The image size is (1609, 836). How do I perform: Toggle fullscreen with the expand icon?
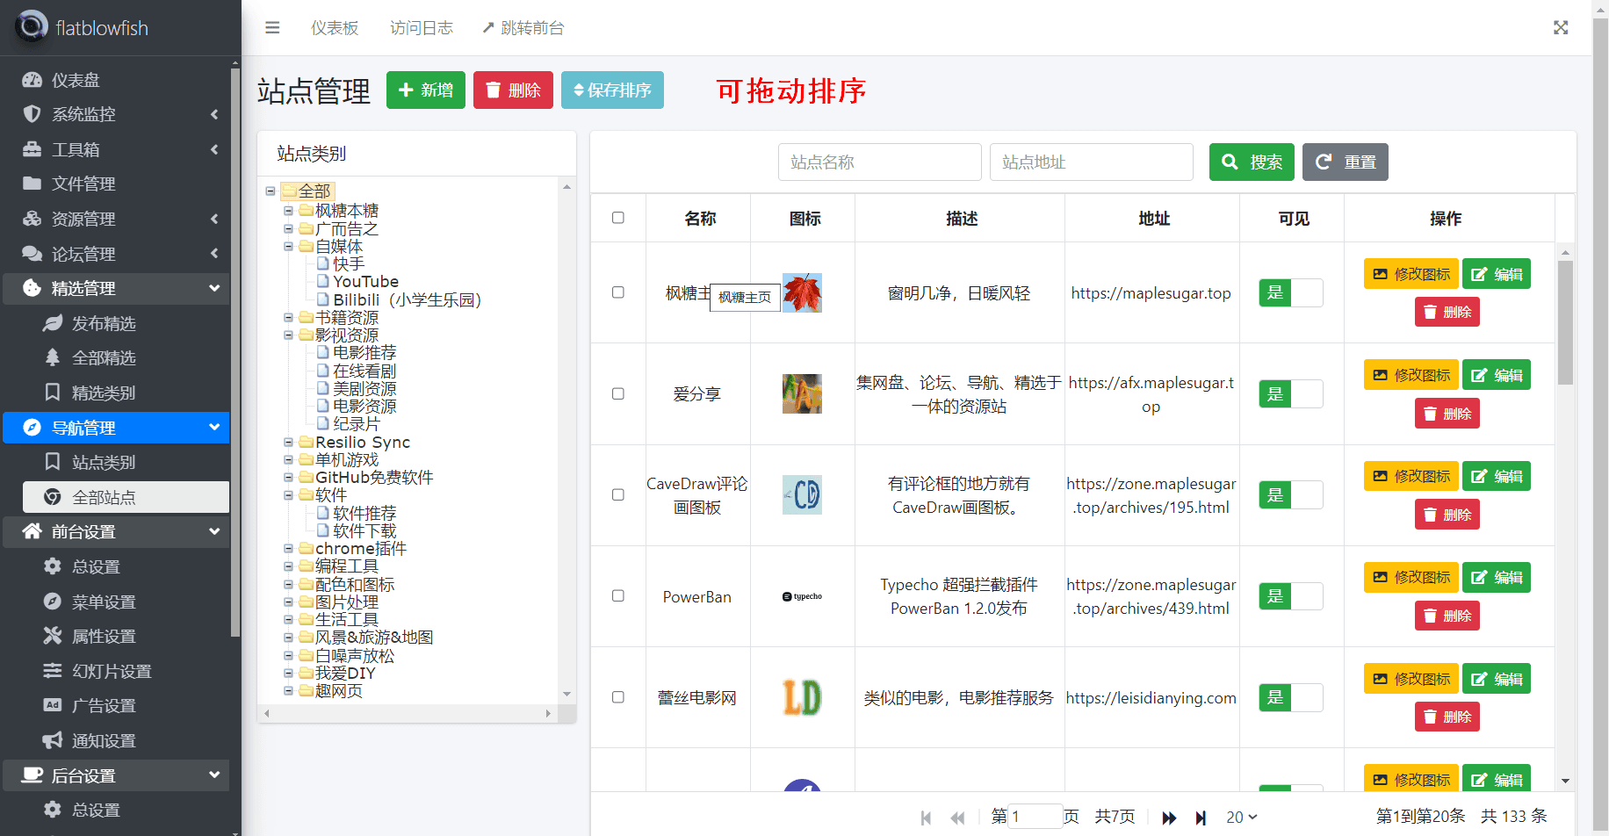pyautogui.click(x=1561, y=28)
